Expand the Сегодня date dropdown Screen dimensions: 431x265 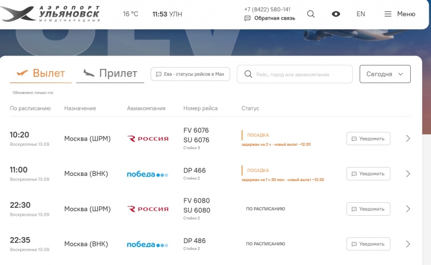pos(385,74)
